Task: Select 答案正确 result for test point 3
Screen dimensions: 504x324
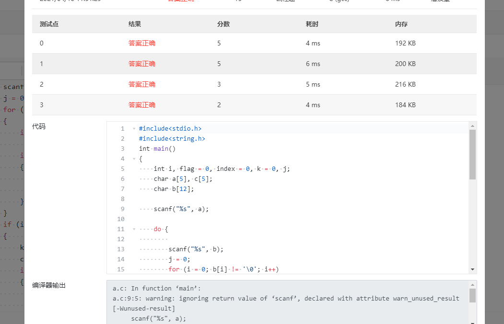Action: pyautogui.click(x=142, y=105)
